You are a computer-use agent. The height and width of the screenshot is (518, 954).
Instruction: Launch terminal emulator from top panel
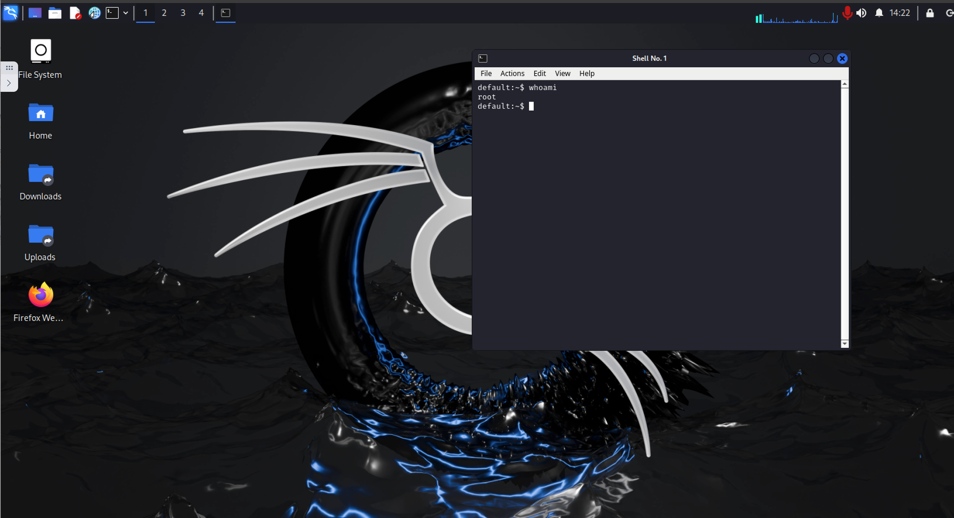coord(112,13)
